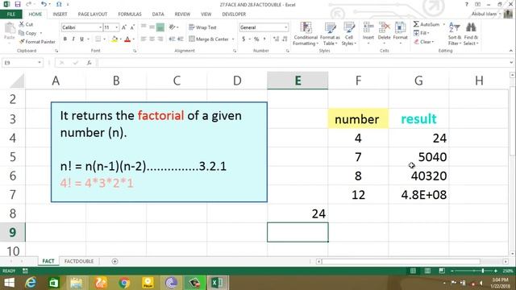Switch to the INSERT ribbon tab
516x290 pixels.
[x=60, y=14]
